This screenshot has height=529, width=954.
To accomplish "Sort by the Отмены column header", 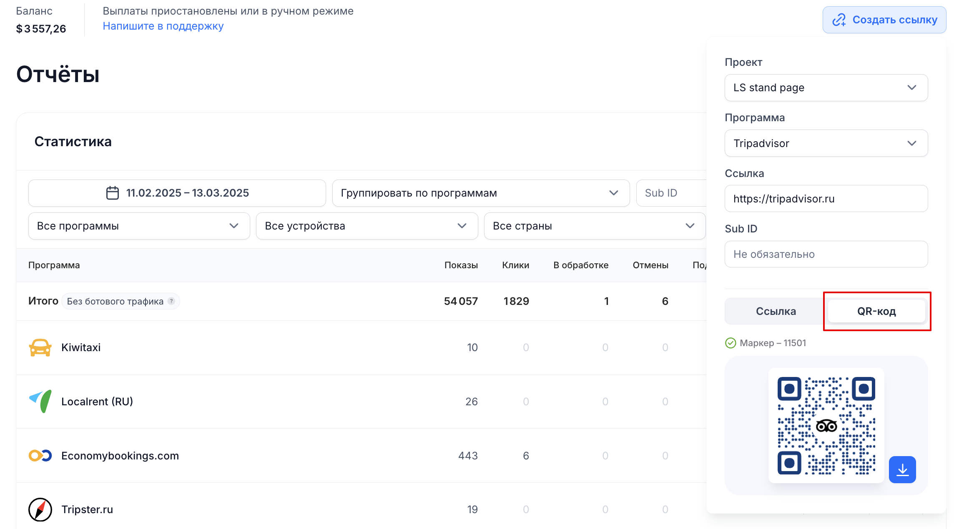I will tap(650, 265).
